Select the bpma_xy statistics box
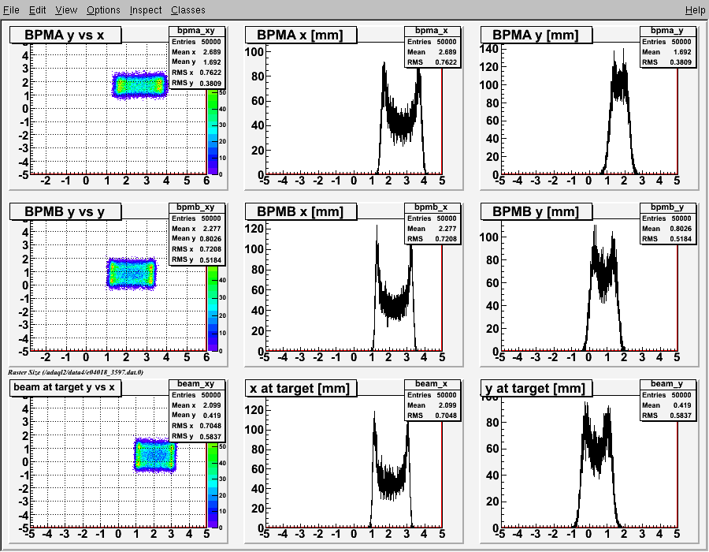Screen dimensions: 709x552 (x=197, y=57)
